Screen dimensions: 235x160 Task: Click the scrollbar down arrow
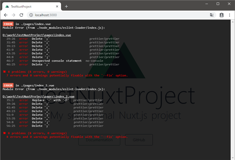point(232,158)
